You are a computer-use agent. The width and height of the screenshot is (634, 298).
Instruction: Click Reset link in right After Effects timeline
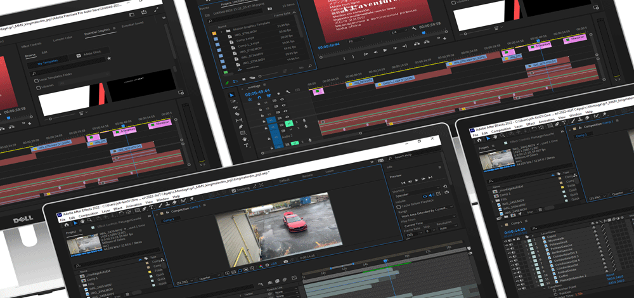coord(610,274)
